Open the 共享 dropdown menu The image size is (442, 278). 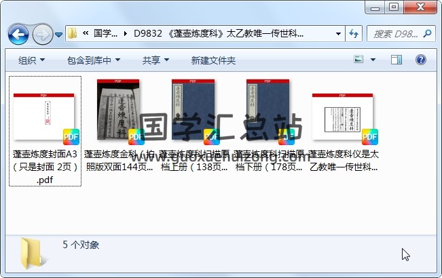pos(155,60)
